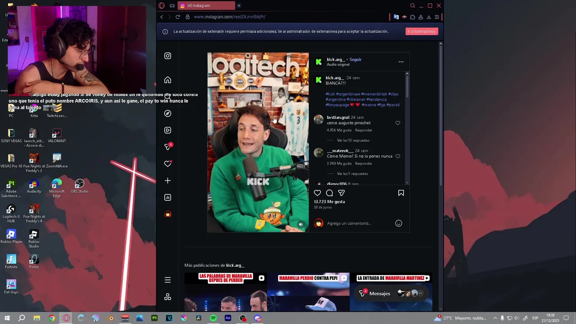Click the comment bubble icon under reel
Viewport: 576px width, 324px height.
coord(329,193)
